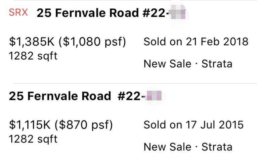Select the Sold on 21 Feb 2018 date
Screen dimensions: 257x163
point(196,42)
